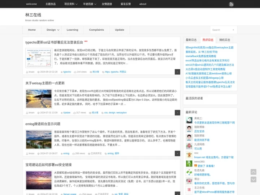
Task: Open post 关于weisay主题的一点更新
Action: (45, 83)
